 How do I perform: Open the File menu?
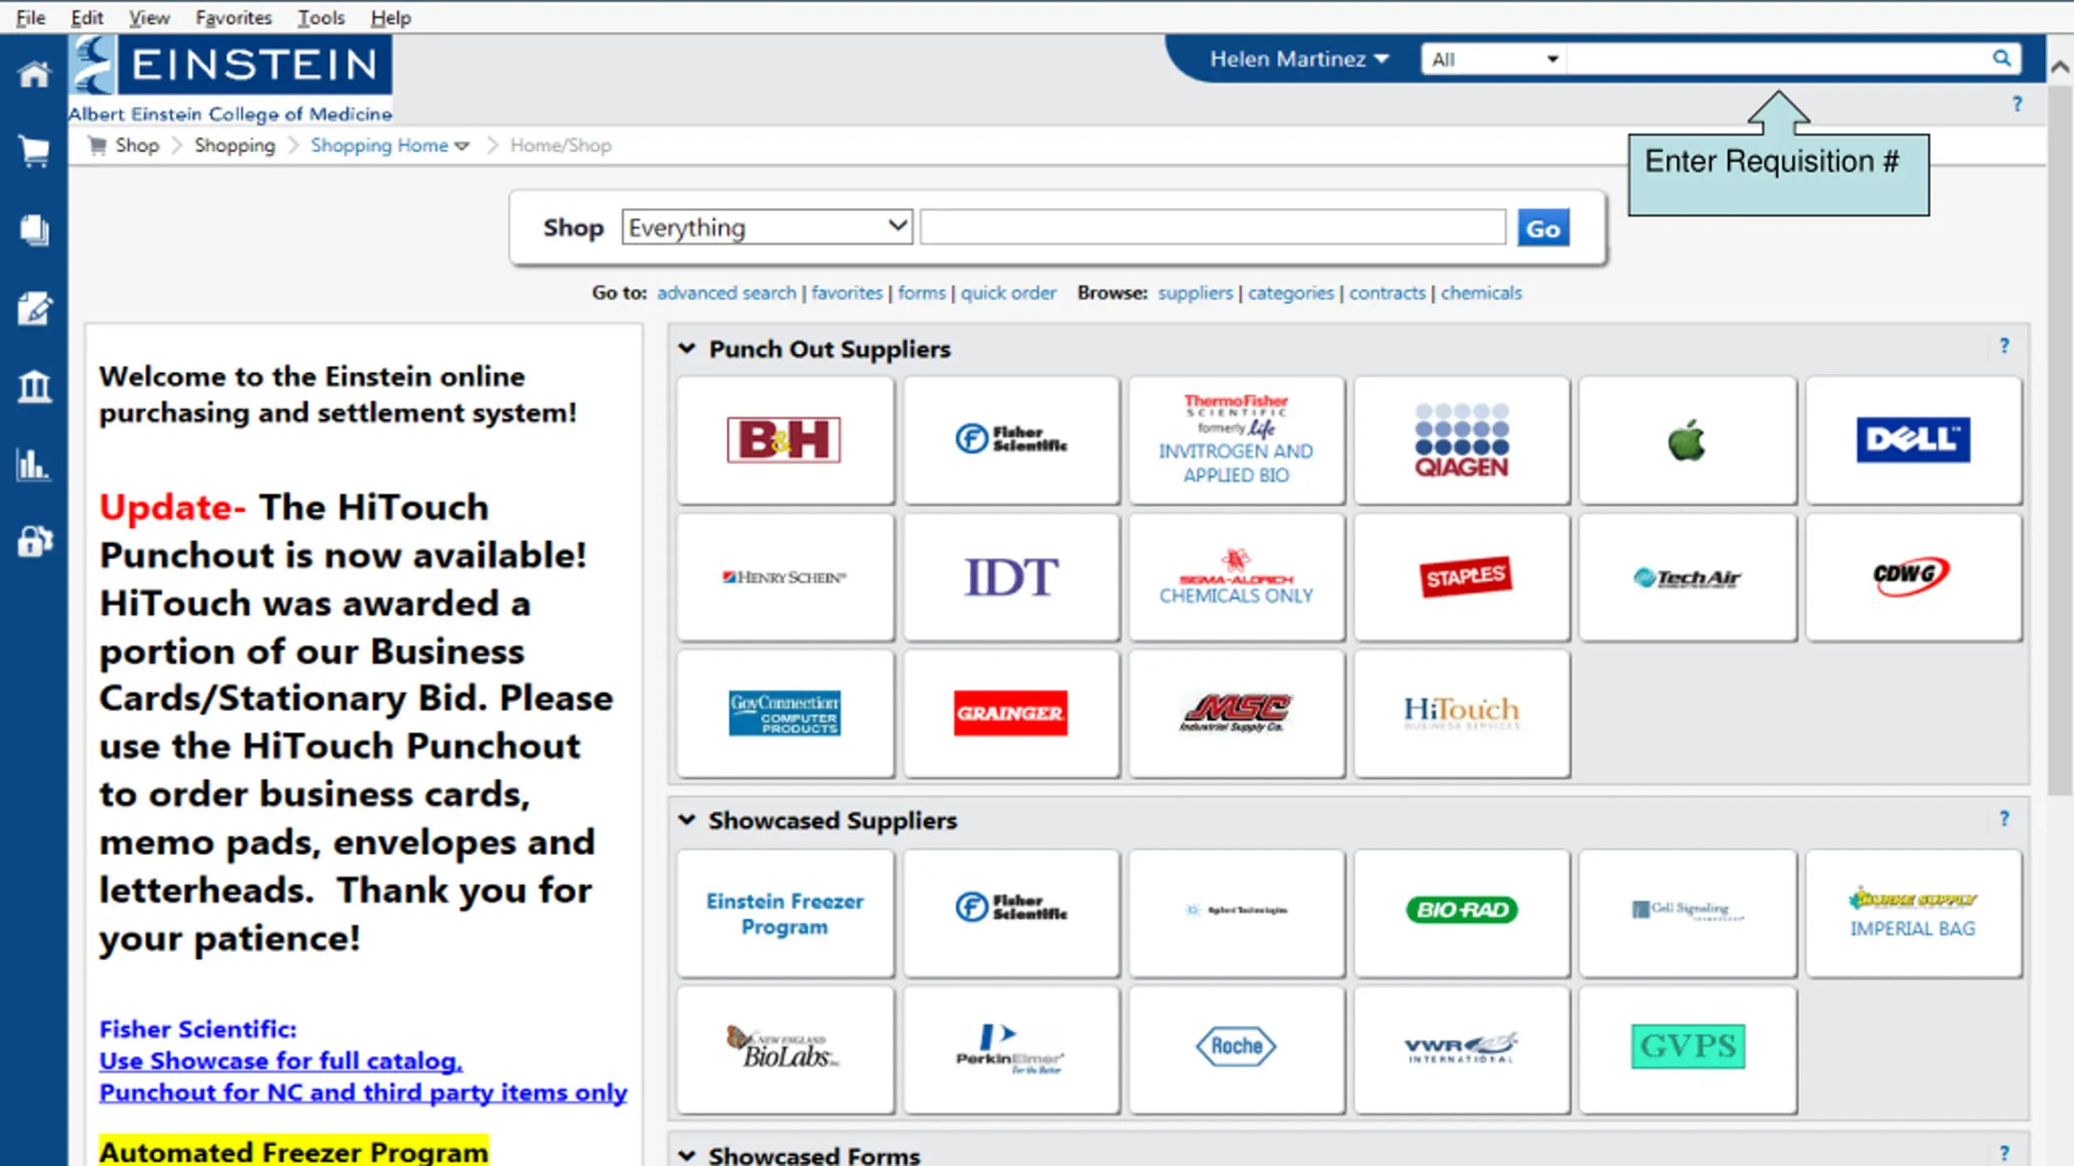pos(31,17)
